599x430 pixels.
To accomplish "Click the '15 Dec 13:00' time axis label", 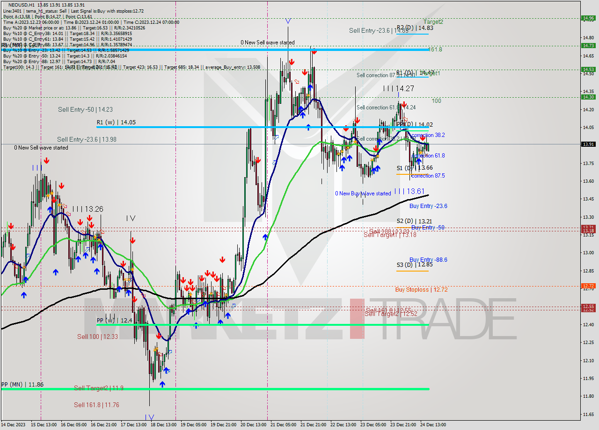I will (44, 425).
